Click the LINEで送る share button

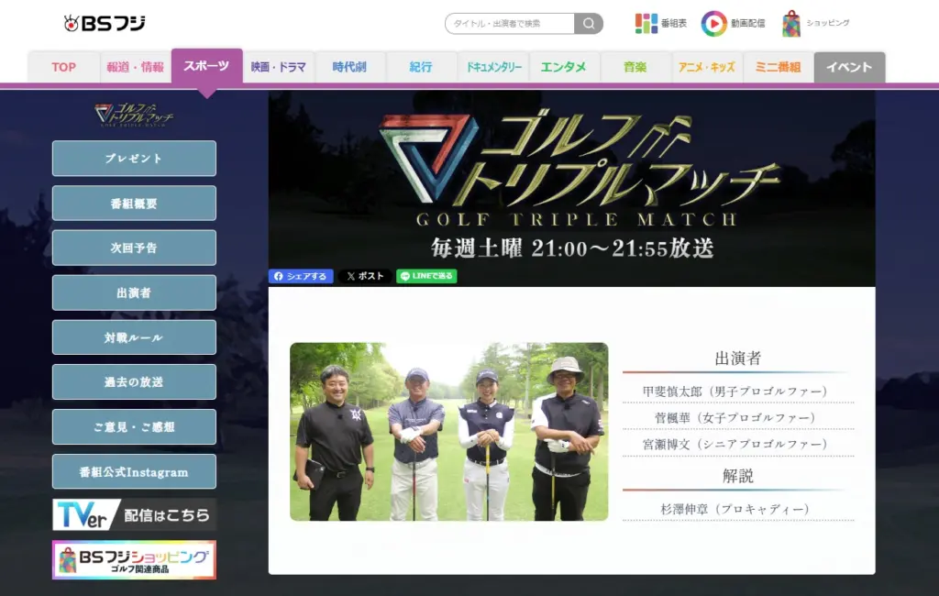(x=426, y=276)
